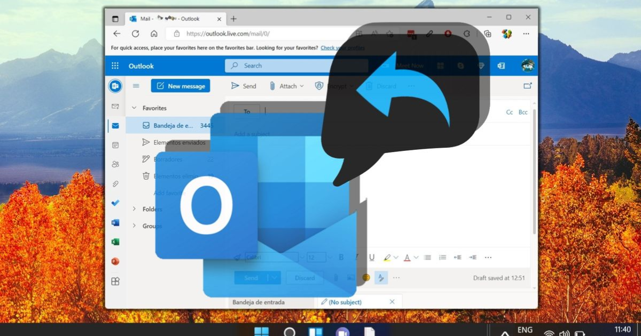Open the underline formatting icon in the compose toolbar
This screenshot has height=336, width=641.
tap(371, 257)
